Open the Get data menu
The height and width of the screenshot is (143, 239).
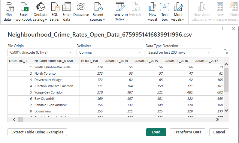point(9,11)
